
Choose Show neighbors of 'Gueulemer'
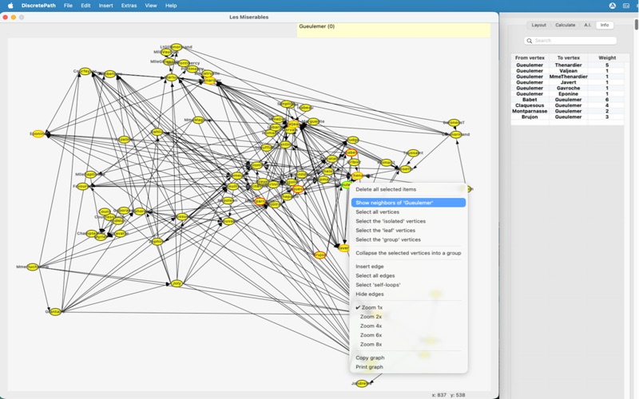(408, 203)
